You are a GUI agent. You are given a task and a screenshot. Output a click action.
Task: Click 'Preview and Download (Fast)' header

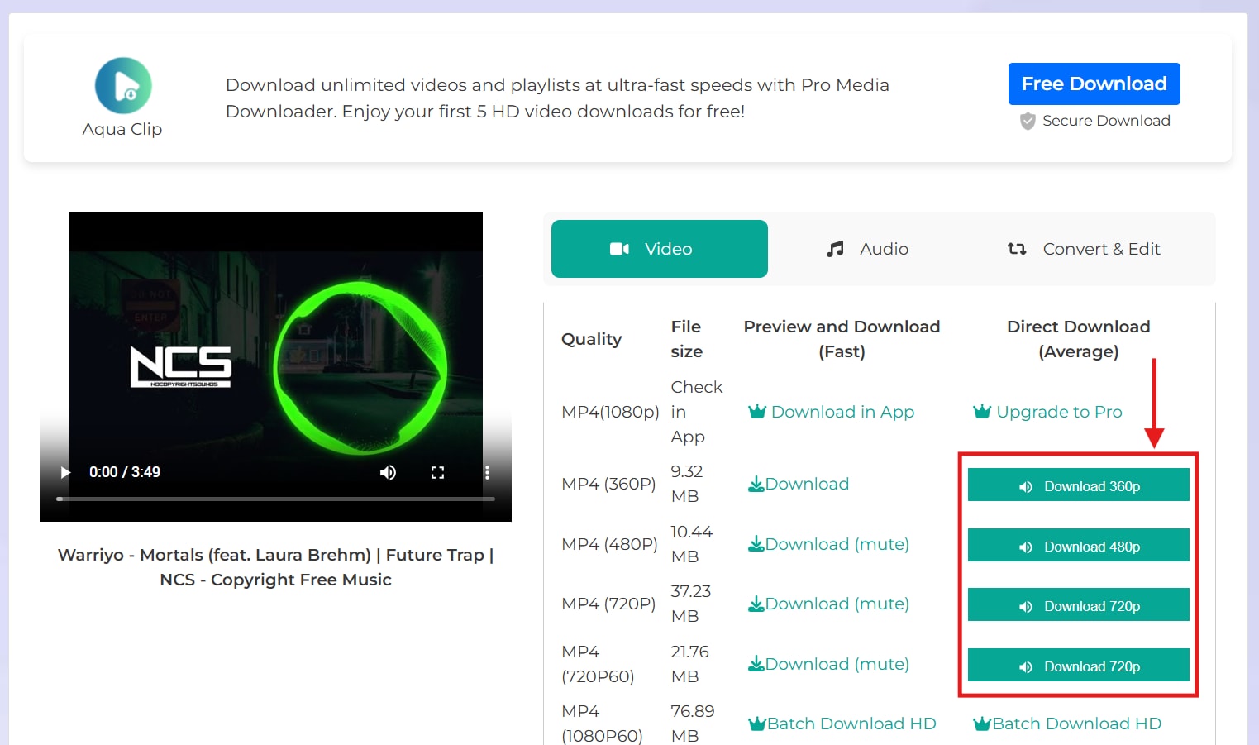pos(842,339)
